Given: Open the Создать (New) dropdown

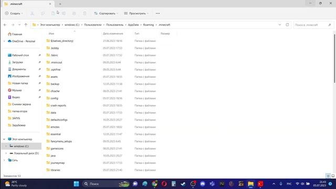Looking at the screenshot, I should 14,13.
